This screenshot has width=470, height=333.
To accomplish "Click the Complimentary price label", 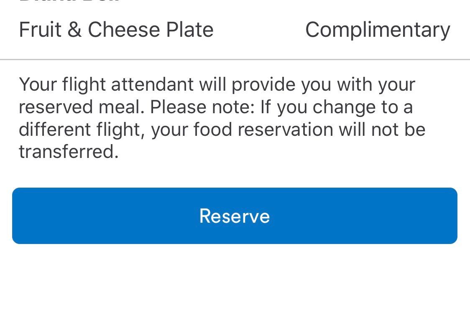I will click(x=378, y=31).
